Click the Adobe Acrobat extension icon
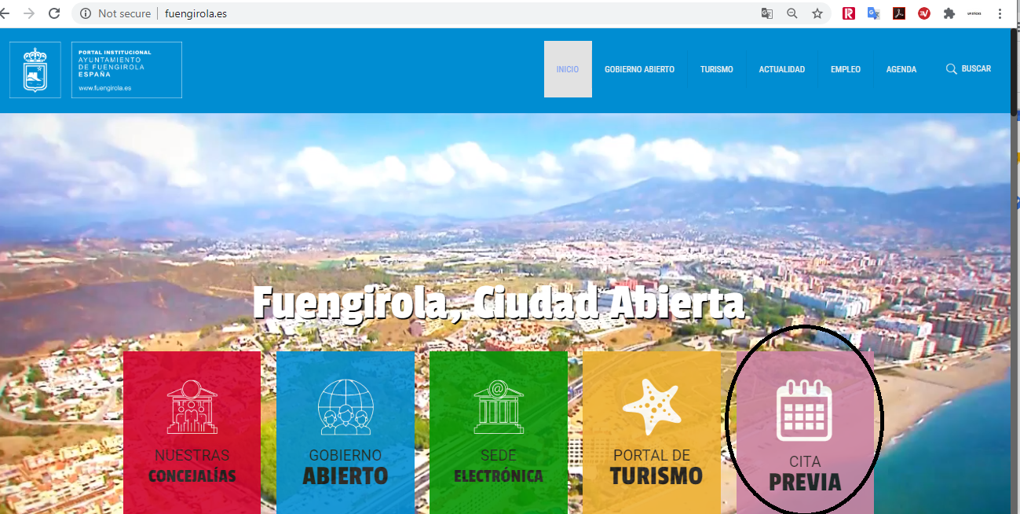This screenshot has height=514, width=1020. (899, 13)
